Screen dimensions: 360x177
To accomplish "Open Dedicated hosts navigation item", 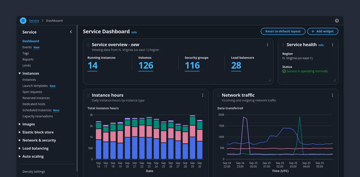I will pos(34,104).
